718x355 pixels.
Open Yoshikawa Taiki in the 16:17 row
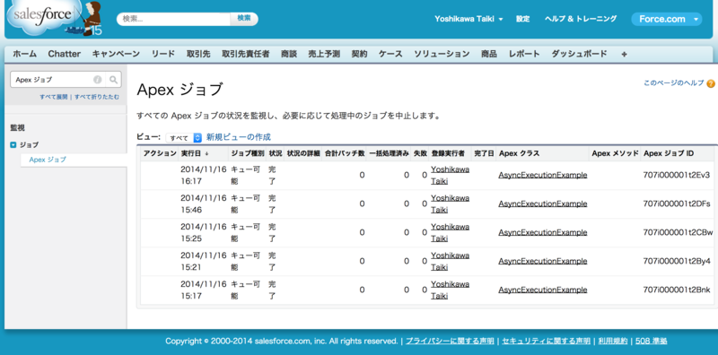pos(450,175)
